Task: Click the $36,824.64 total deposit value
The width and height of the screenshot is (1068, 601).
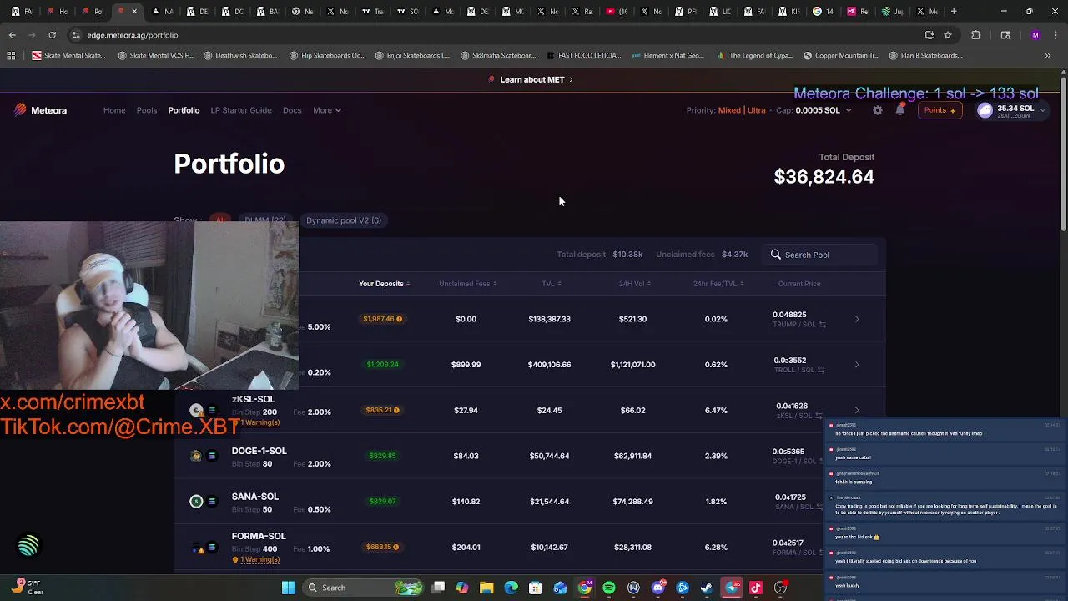Action: 824,177
